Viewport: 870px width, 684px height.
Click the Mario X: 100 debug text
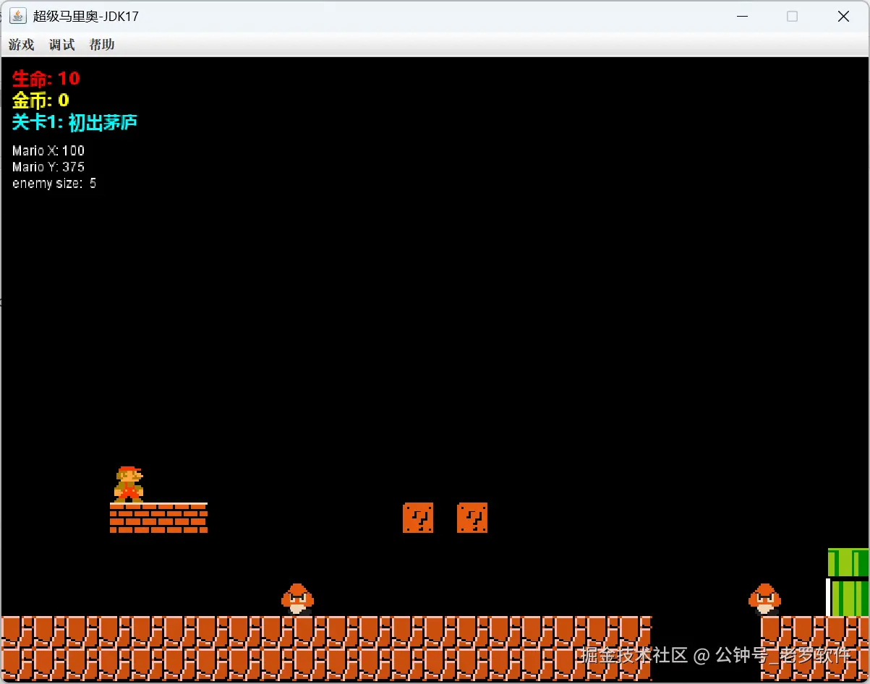pos(48,150)
